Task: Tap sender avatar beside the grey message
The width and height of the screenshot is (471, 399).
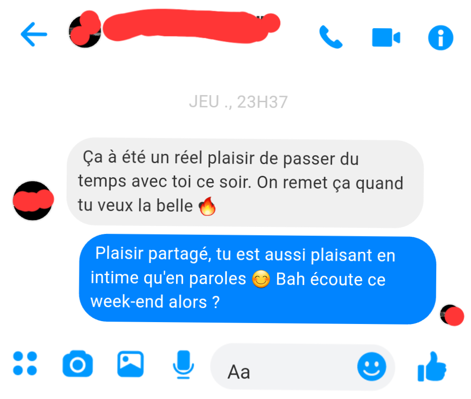Action: (x=33, y=200)
